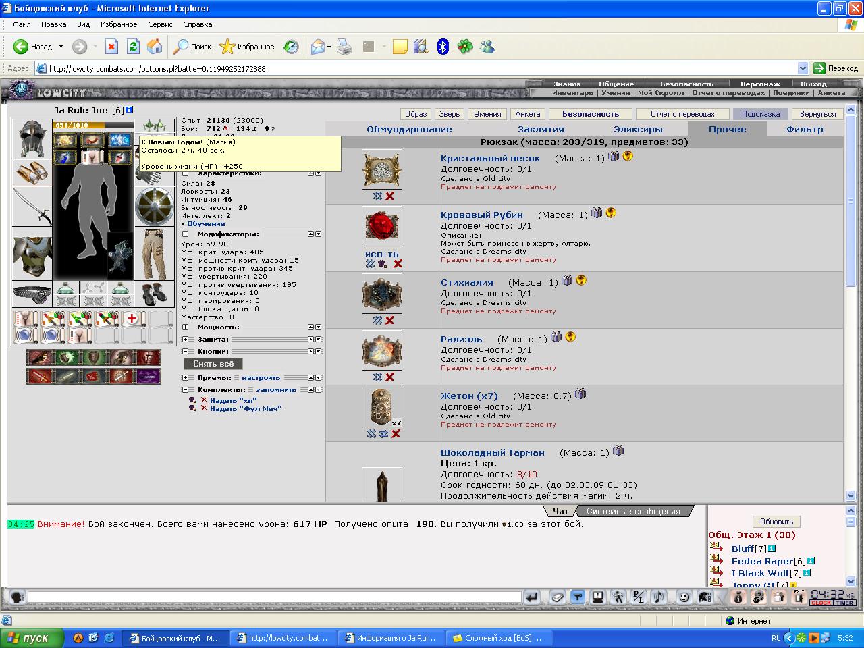Open the Заклятия inventory tab
Screen dimensions: 864x648
[541, 129]
